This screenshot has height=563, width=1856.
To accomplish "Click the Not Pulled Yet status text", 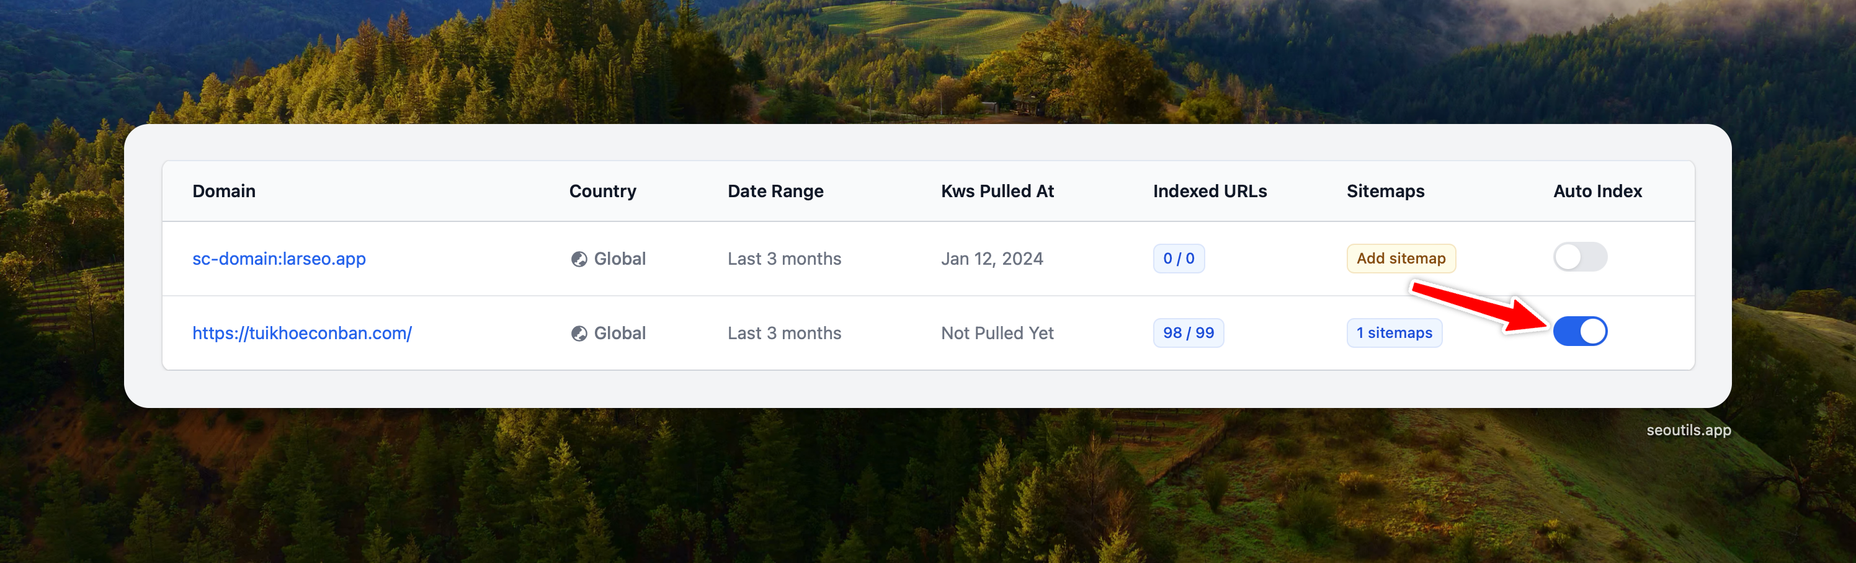I will pyautogui.click(x=997, y=334).
